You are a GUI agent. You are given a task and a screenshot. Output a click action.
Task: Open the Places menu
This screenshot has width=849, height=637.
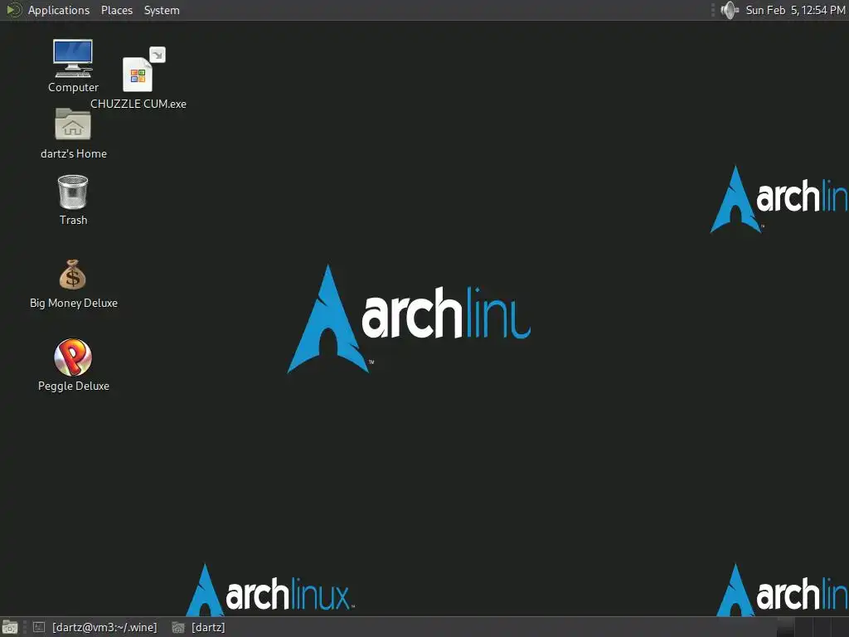tap(116, 10)
